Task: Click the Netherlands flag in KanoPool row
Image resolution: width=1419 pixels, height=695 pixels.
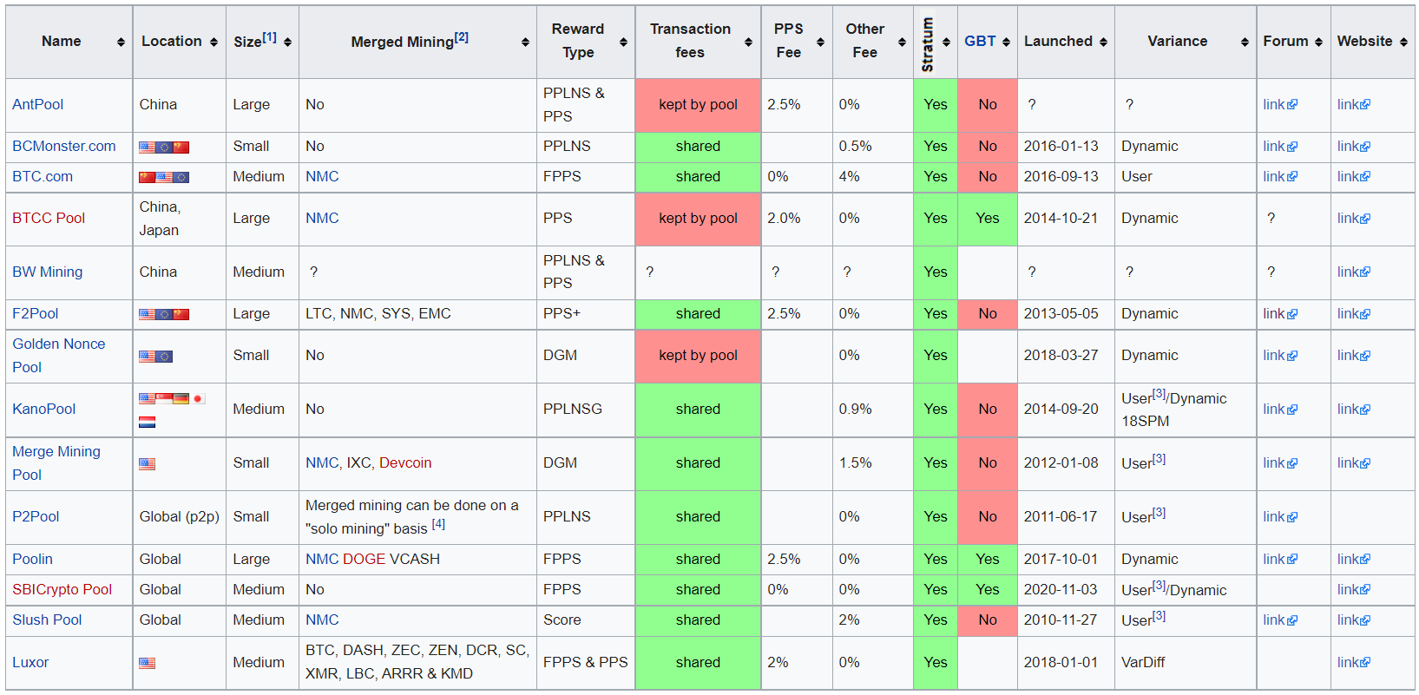Action: (x=148, y=423)
